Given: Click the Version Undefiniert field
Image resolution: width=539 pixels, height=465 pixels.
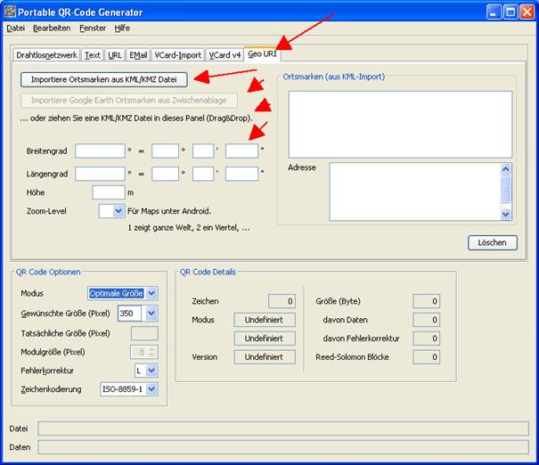Looking at the screenshot, I should 265,356.
